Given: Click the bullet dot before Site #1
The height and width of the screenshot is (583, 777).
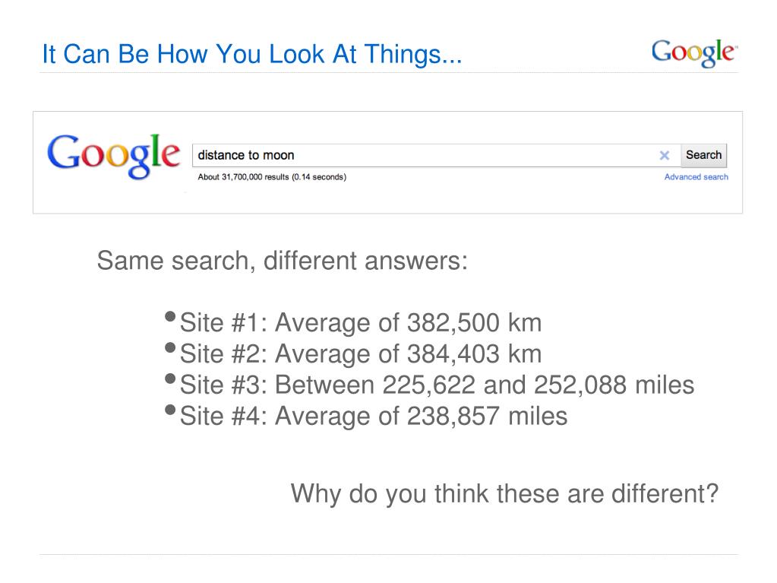Looking at the screenshot, I should [170, 316].
